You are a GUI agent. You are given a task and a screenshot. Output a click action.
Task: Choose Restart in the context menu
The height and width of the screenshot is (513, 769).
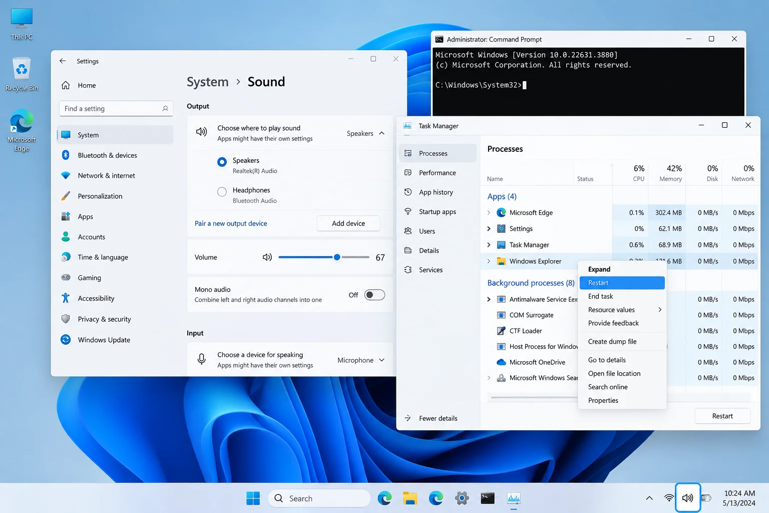pyautogui.click(x=622, y=283)
